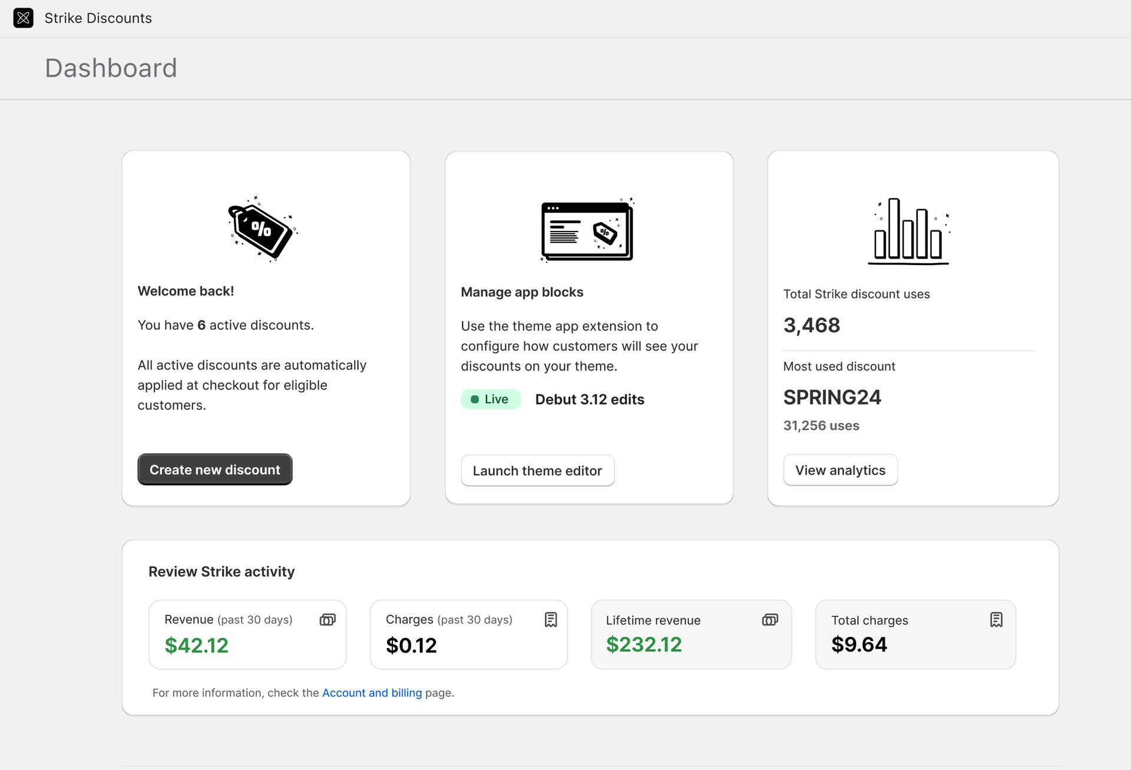The height and width of the screenshot is (770, 1131).
Task: Click the receipt icon in Charges card
Action: (550, 620)
